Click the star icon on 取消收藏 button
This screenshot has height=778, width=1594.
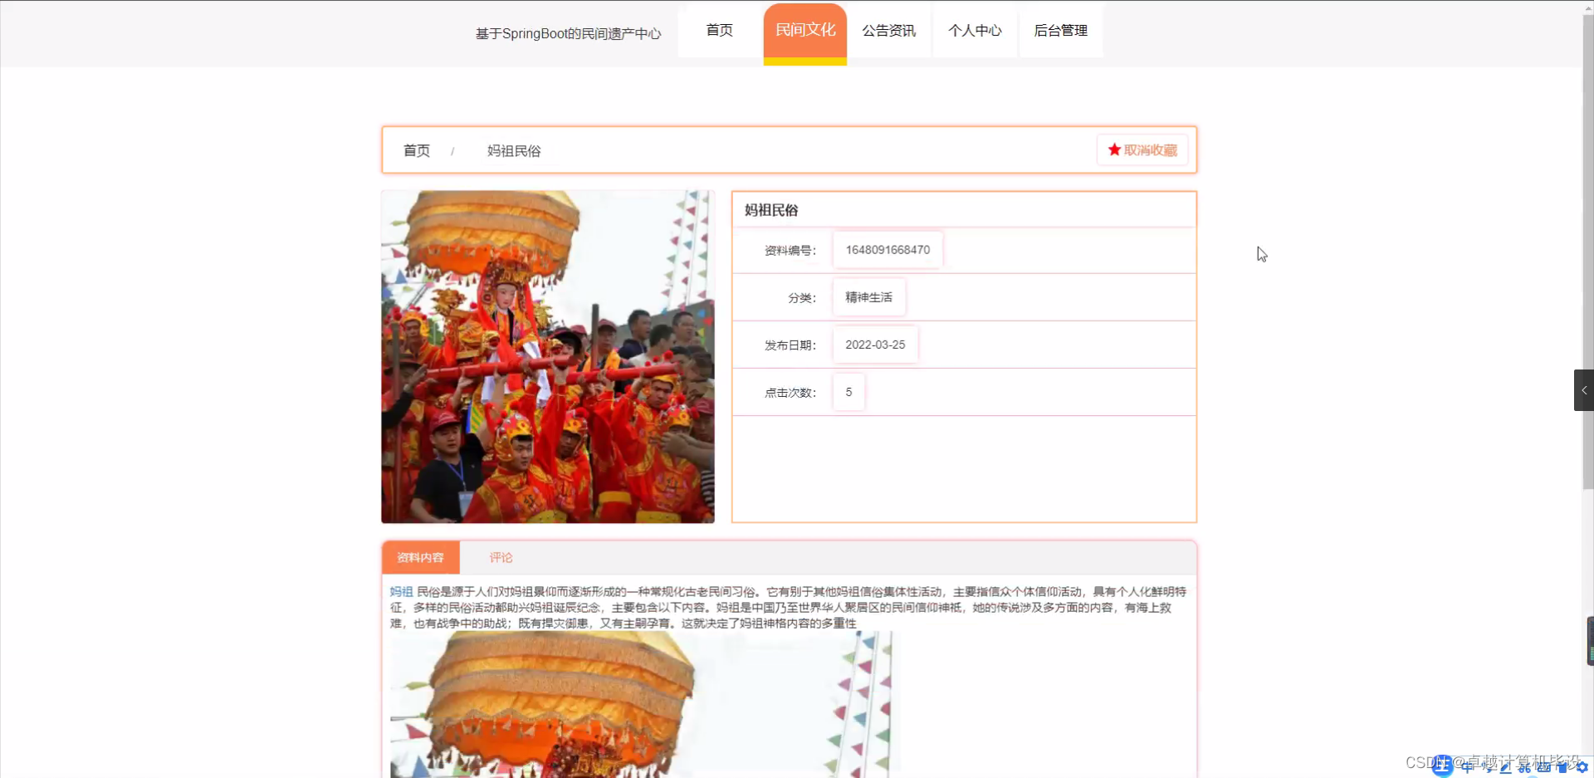pos(1113,150)
